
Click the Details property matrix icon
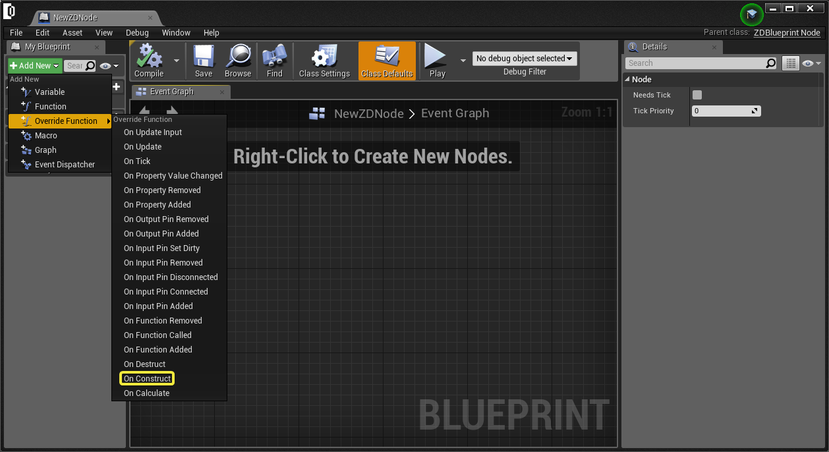(x=790, y=63)
